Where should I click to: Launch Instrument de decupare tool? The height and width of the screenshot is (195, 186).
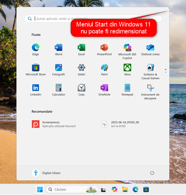(x=150, y=88)
